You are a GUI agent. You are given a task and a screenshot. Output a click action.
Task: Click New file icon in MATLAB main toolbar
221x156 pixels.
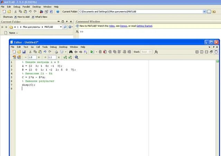click(4, 11)
